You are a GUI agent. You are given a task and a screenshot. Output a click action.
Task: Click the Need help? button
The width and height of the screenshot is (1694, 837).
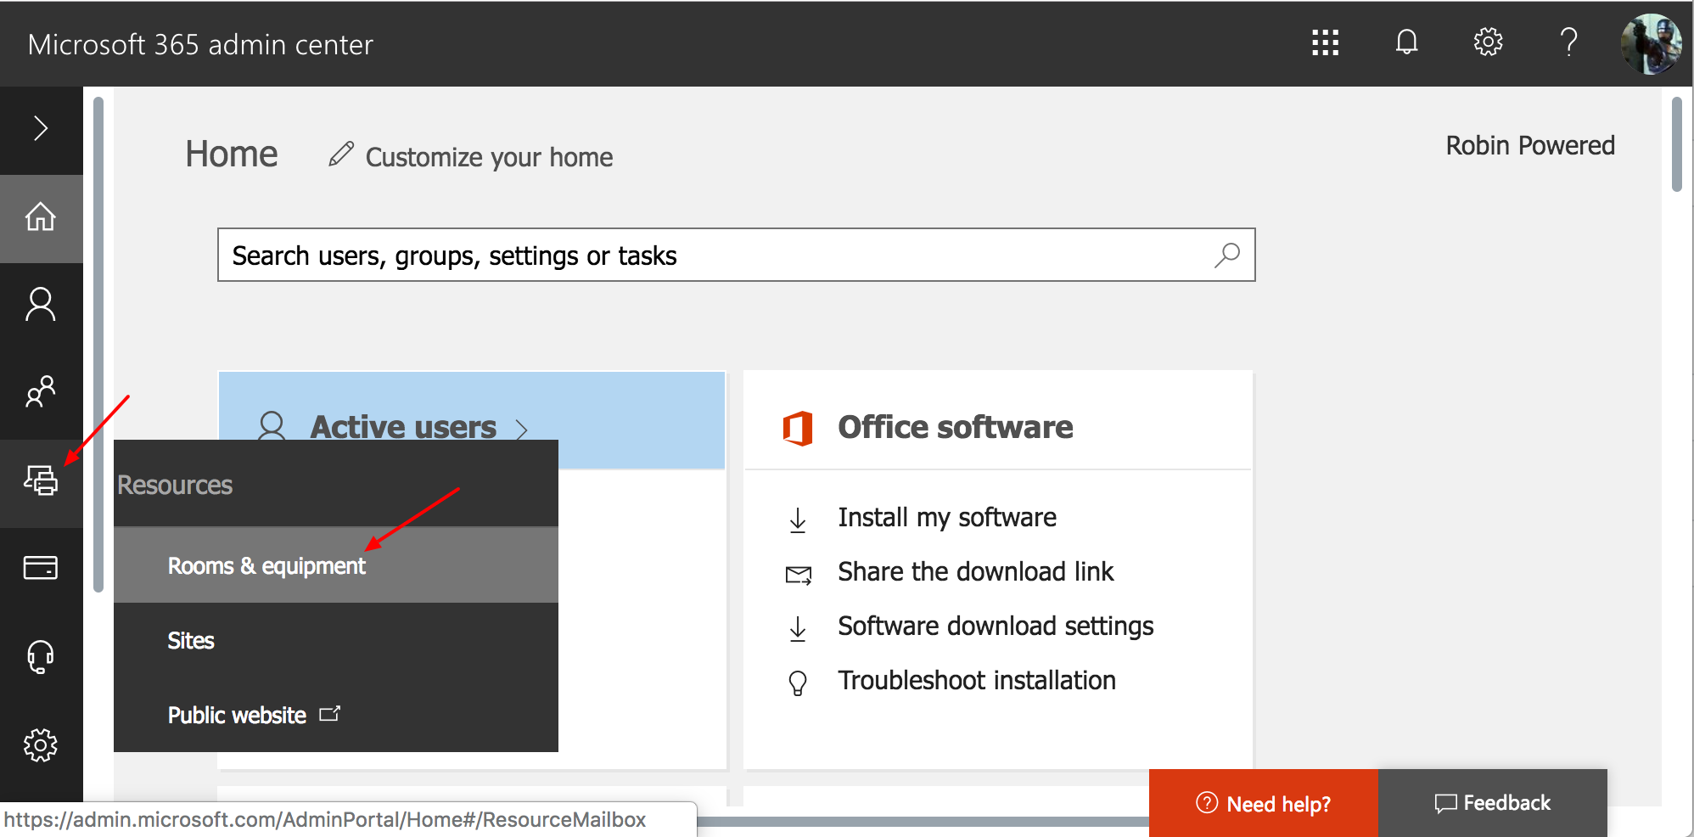coord(1263,803)
